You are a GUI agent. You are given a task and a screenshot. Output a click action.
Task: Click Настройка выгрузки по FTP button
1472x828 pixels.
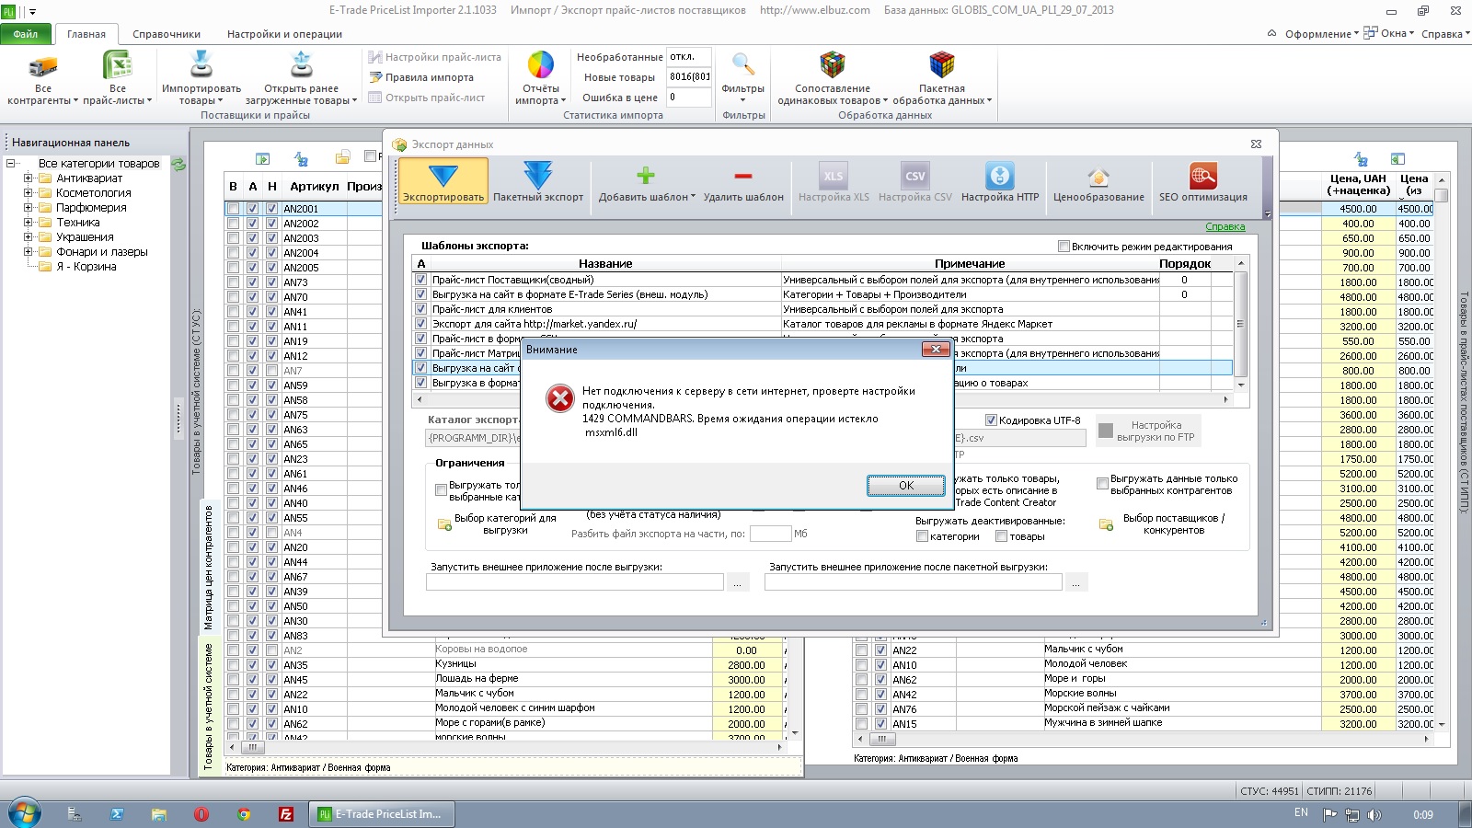point(1148,431)
